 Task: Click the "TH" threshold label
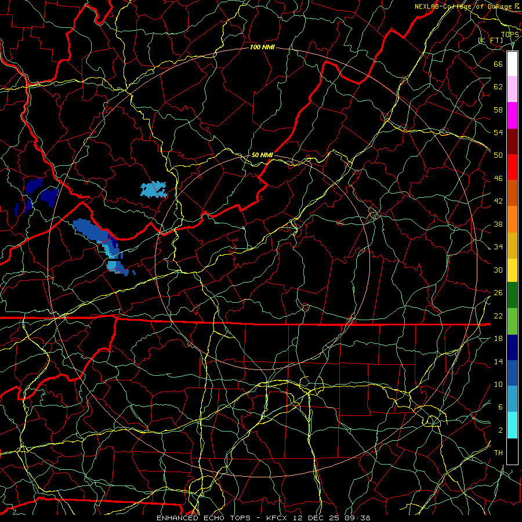click(x=498, y=453)
